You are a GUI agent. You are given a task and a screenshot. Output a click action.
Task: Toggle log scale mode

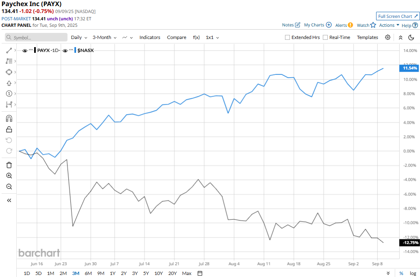coord(413,273)
